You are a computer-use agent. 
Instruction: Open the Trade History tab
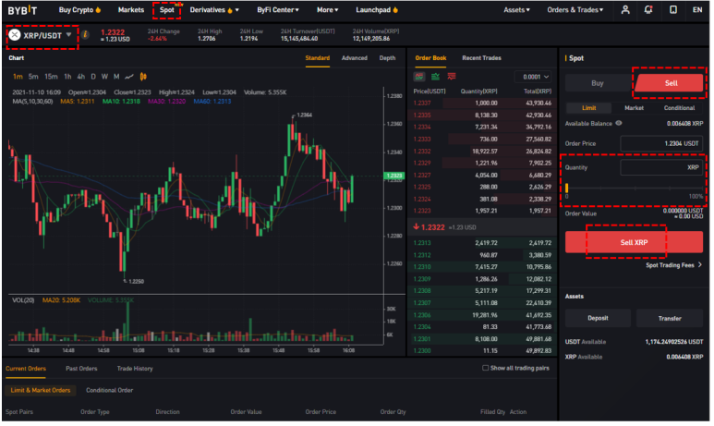[x=136, y=371]
